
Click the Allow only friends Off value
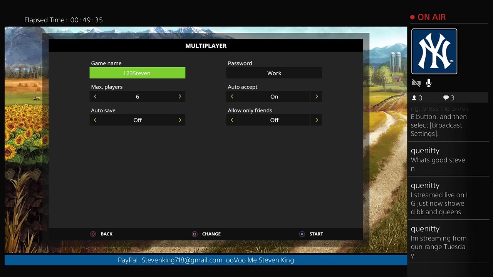click(274, 120)
